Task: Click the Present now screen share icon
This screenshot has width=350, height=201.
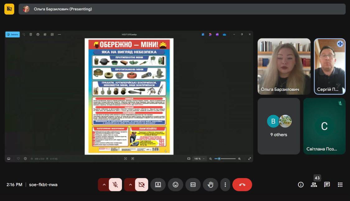Action: [158, 185]
